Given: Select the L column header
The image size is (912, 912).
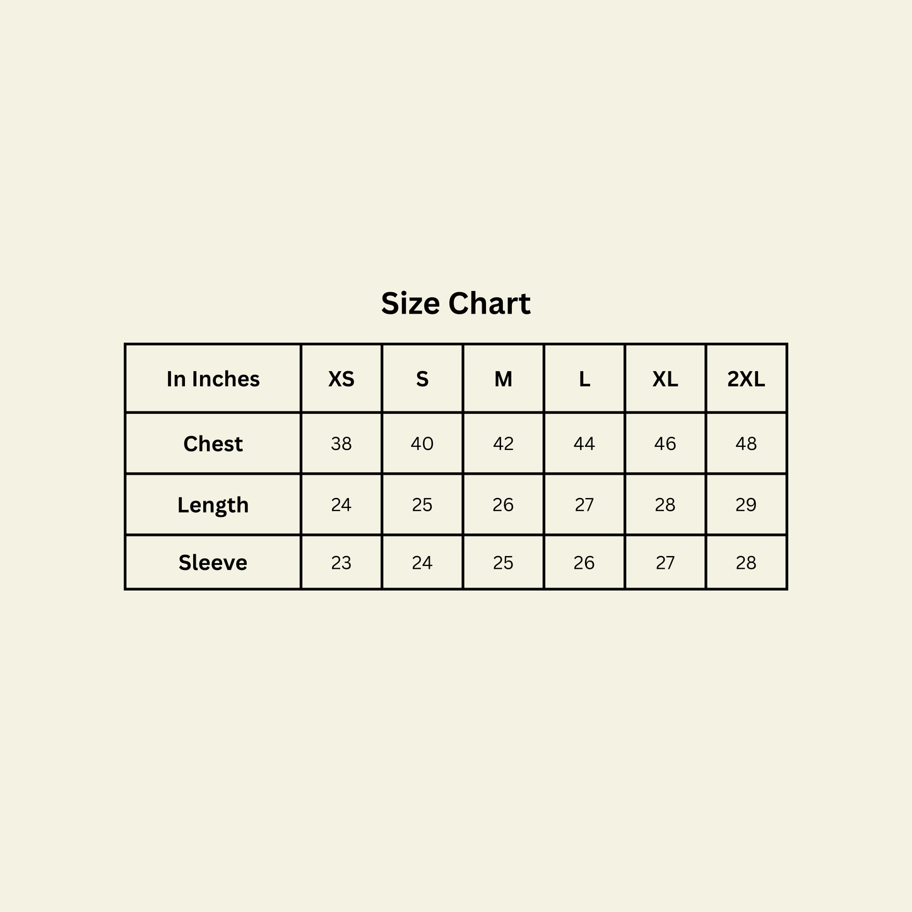Looking at the screenshot, I should pos(584,379).
